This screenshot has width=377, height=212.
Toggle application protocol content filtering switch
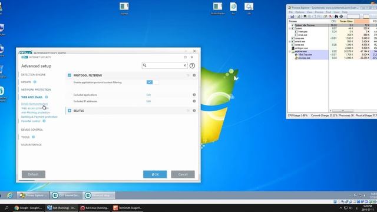153,82
